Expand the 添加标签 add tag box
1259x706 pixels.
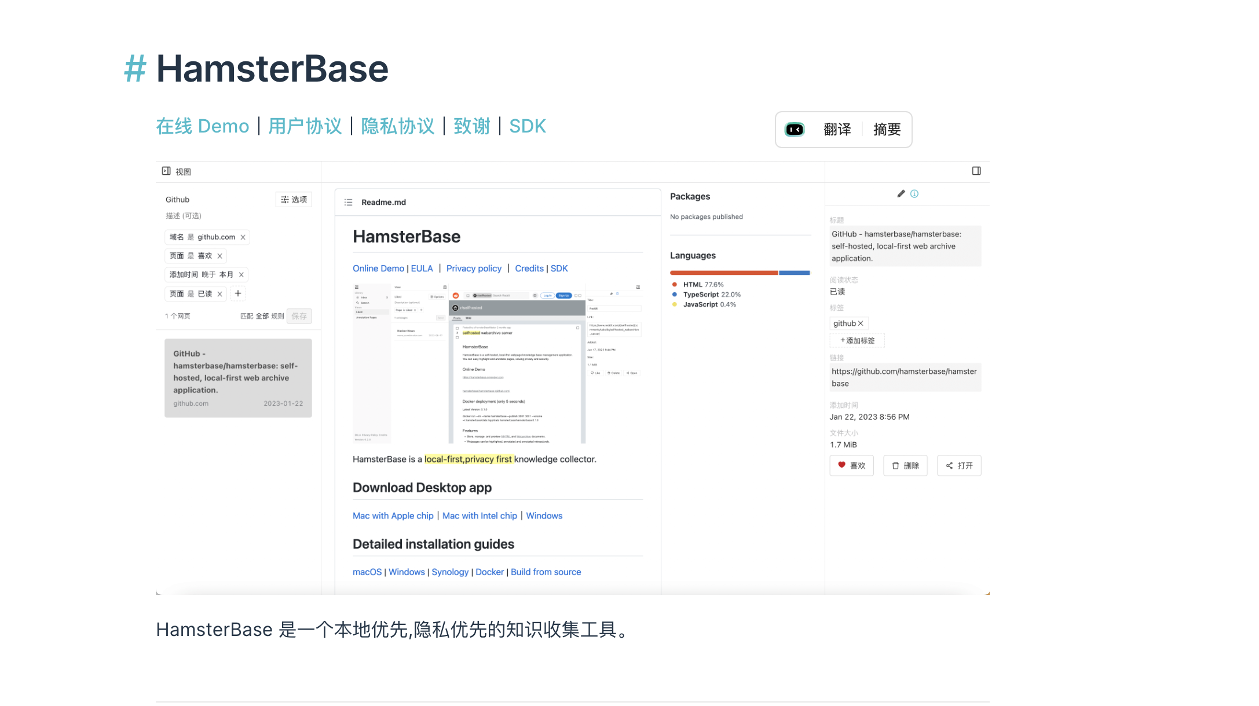tap(857, 341)
